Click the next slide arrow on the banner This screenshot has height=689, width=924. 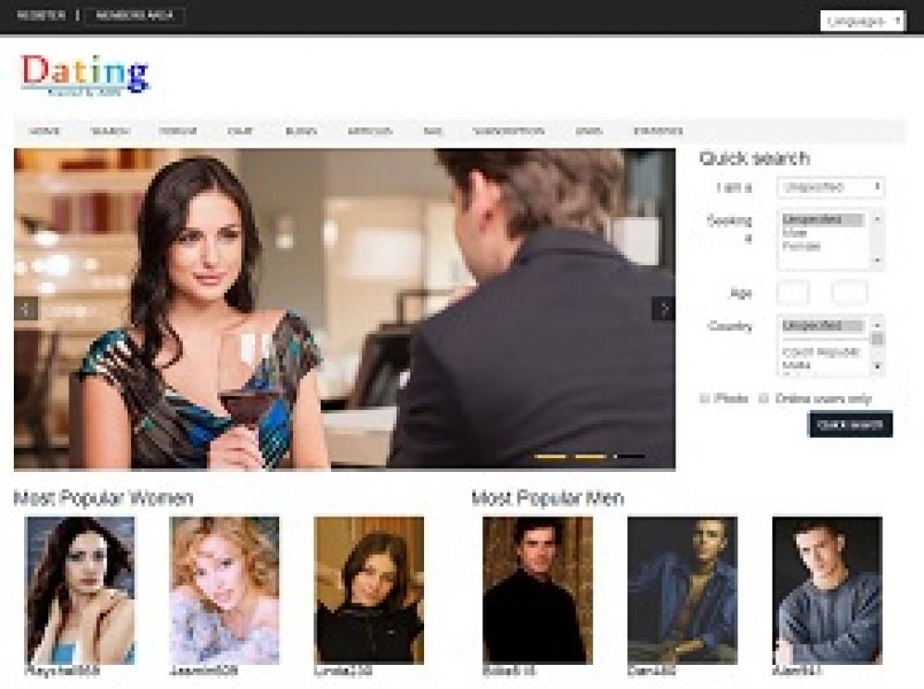click(x=663, y=308)
